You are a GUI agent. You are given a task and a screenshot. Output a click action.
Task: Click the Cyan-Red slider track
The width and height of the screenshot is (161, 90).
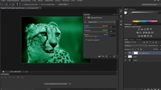(x=96, y=27)
